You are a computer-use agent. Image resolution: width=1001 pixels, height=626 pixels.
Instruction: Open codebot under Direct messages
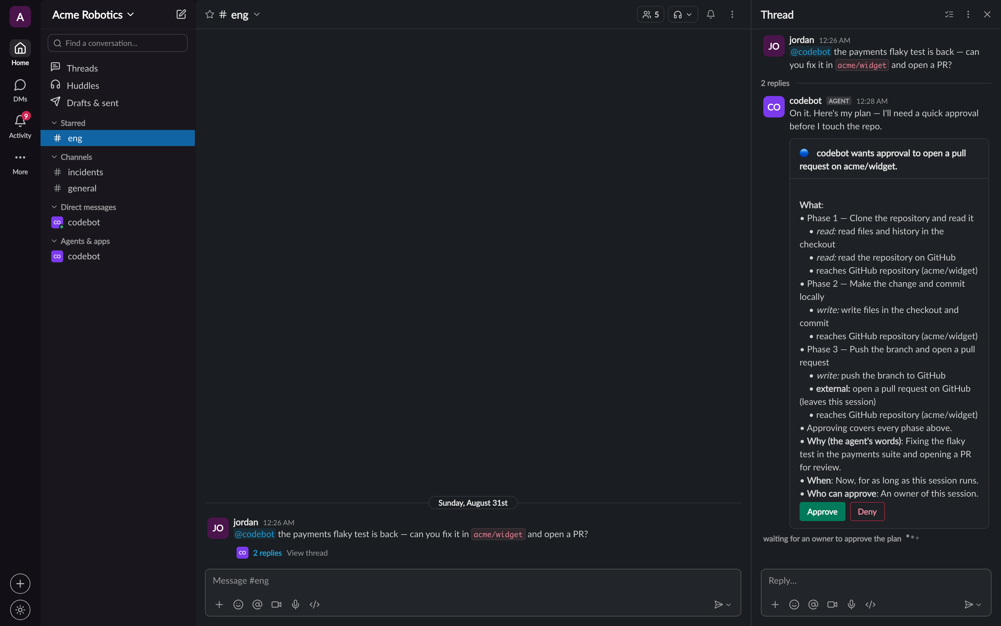(x=117, y=222)
